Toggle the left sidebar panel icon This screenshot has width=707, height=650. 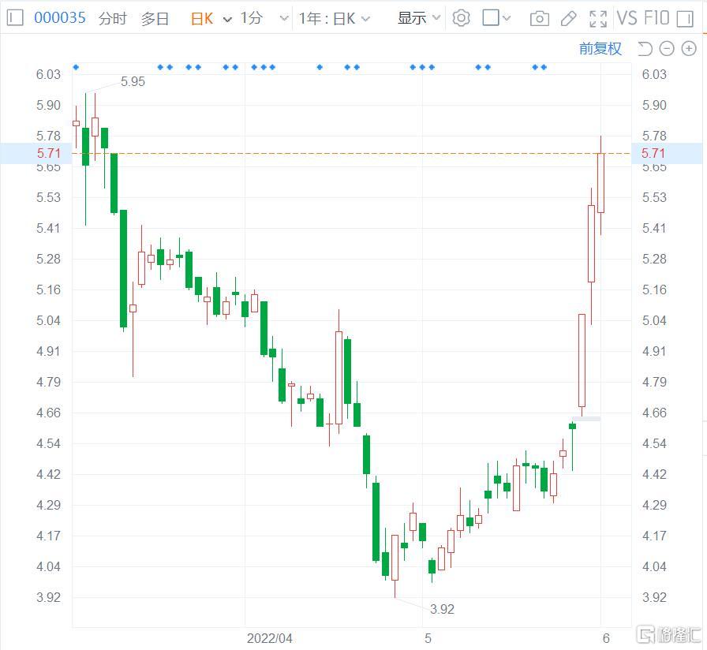[15, 18]
